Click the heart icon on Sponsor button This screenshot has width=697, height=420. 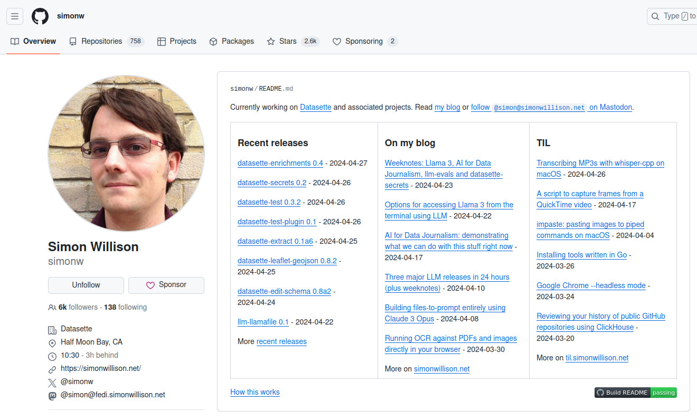coord(150,285)
